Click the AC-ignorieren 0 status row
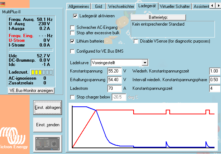Viewport: 221px width, 154px height. click(x=27, y=78)
